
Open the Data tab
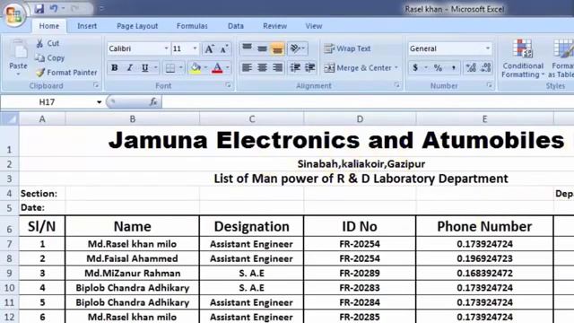pos(235,26)
